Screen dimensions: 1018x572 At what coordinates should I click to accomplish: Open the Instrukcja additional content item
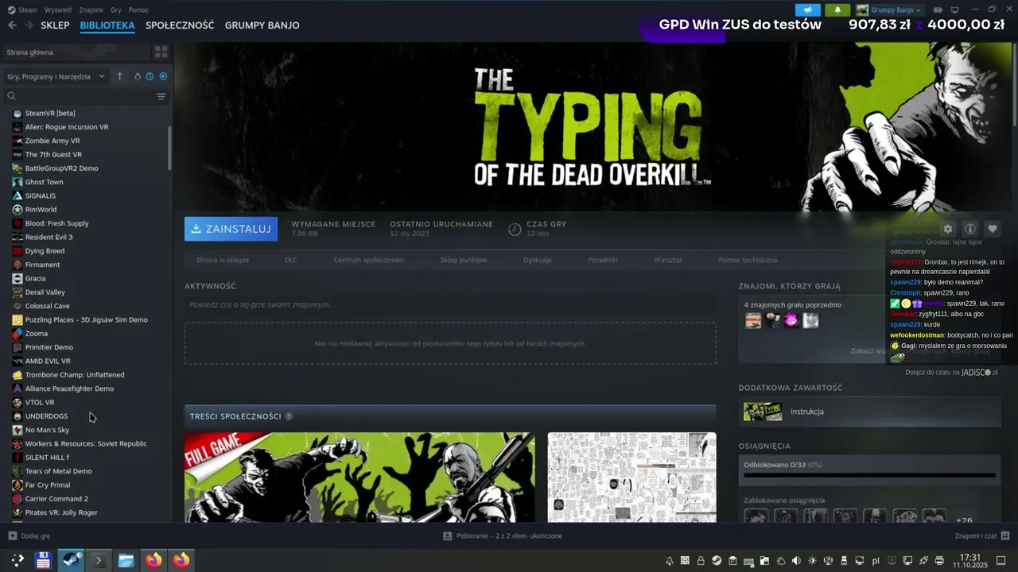click(869, 412)
